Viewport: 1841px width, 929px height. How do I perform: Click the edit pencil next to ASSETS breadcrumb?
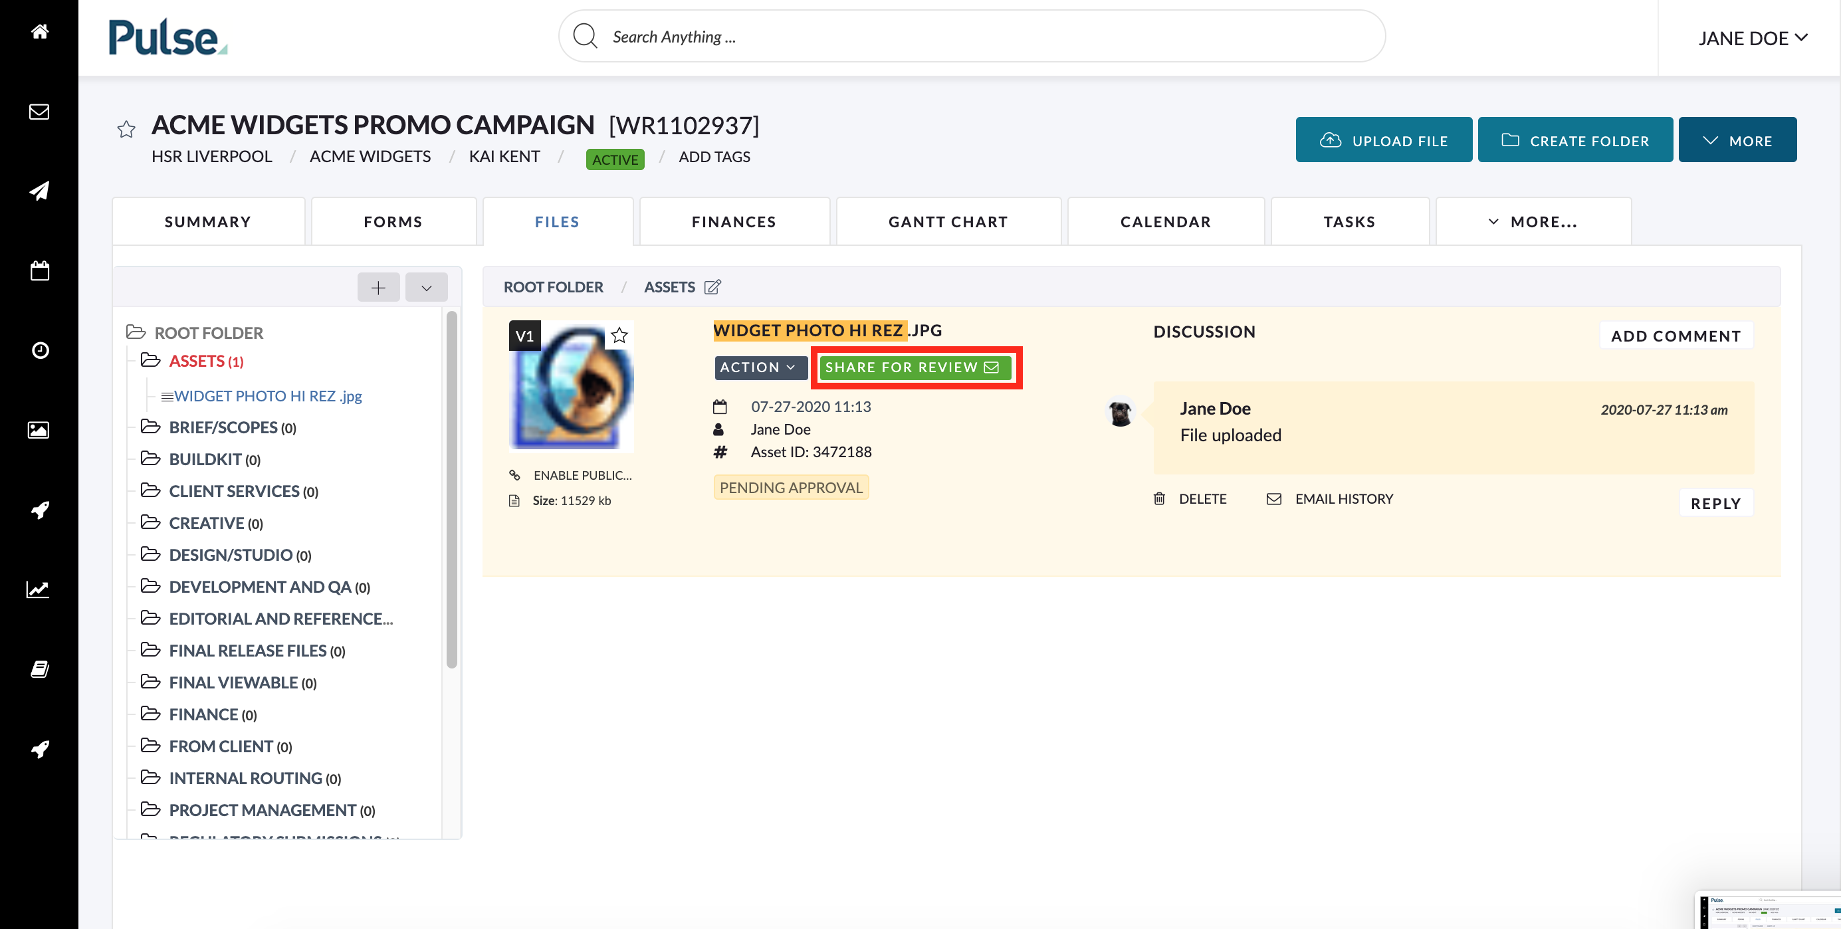712,286
